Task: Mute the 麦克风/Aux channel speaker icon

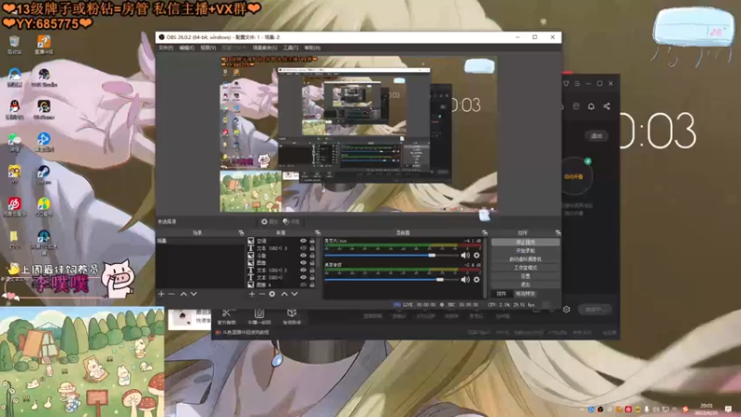Action: pyautogui.click(x=466, y=256)
